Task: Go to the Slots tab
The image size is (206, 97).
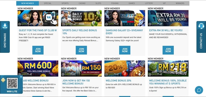Action: (x=98, y=3)
